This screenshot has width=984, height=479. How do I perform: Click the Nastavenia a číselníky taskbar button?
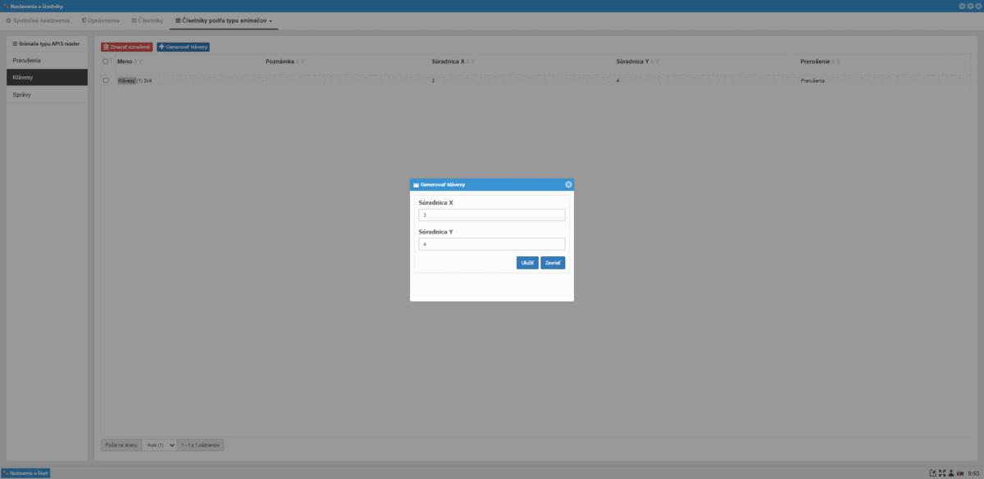26,472
